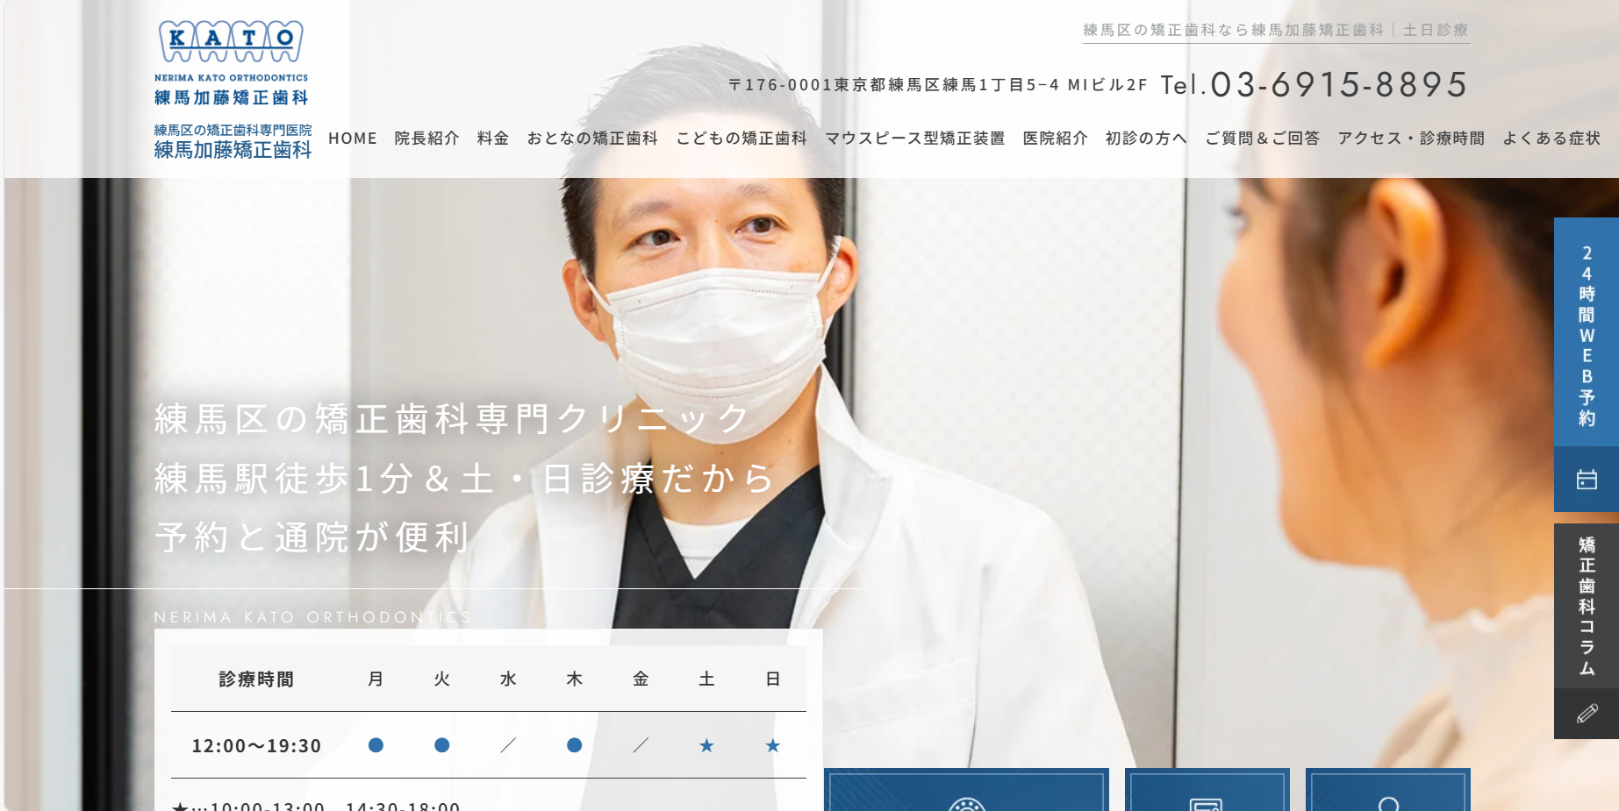Open the pencil icon under column tab
This screenshot has width=1619, height=811.
point(1587,714)
